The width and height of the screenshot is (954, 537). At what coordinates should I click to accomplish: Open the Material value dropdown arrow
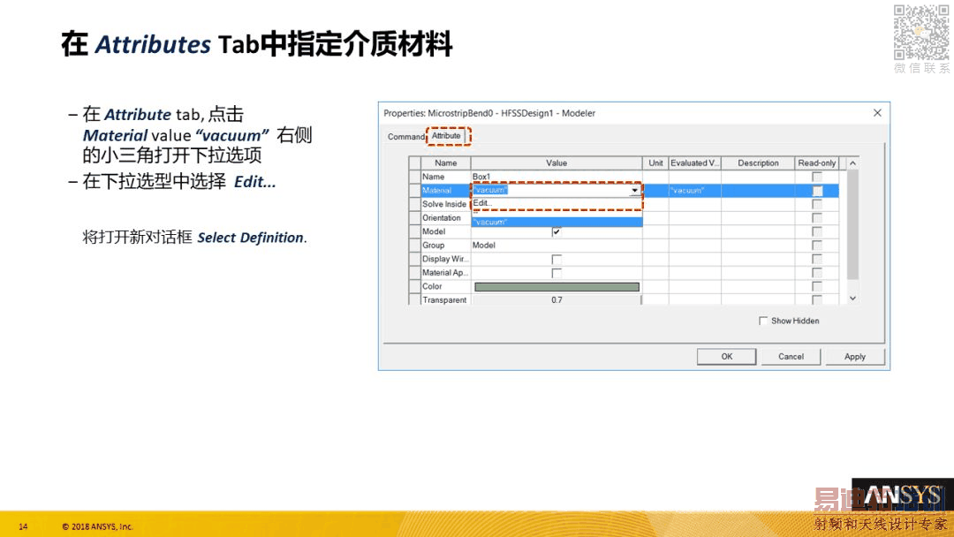tap(634, 191)
